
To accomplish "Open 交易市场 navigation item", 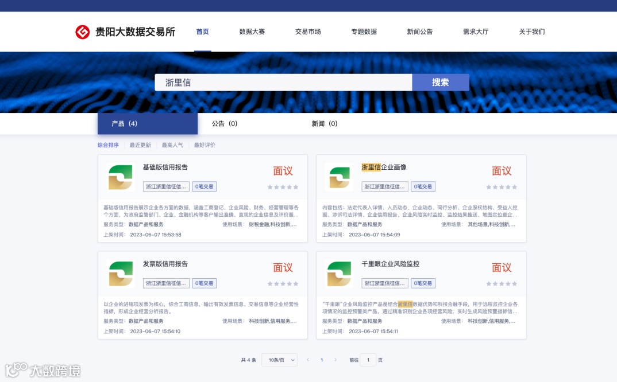I will pos(308,32).
